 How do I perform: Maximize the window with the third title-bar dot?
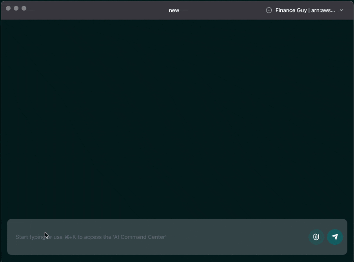[x=24, y=8]
